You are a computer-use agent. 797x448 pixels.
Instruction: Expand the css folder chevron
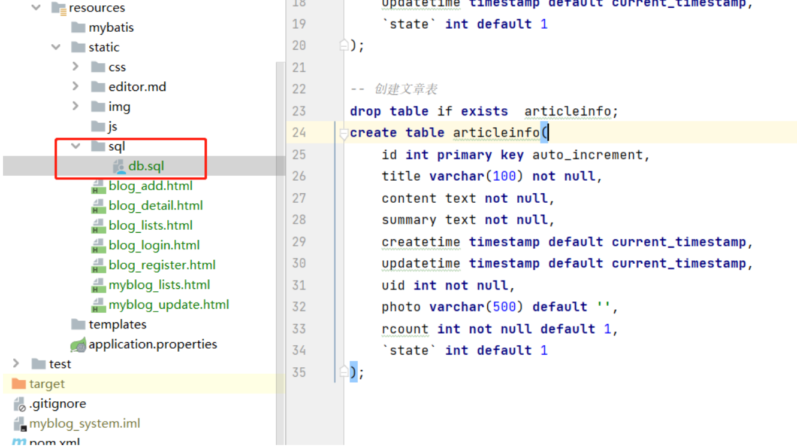pos(76,66)
